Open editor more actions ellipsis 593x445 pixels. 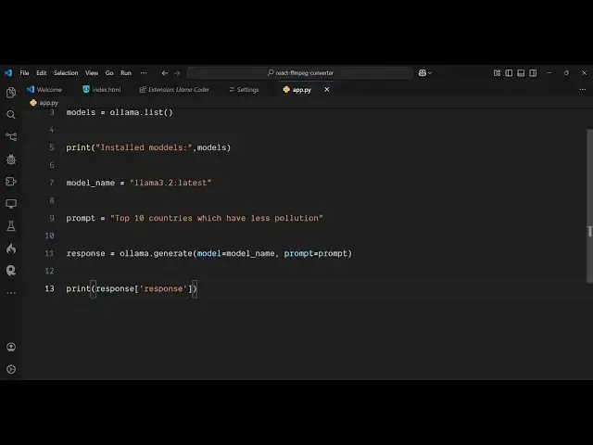(x=583, y=90)
